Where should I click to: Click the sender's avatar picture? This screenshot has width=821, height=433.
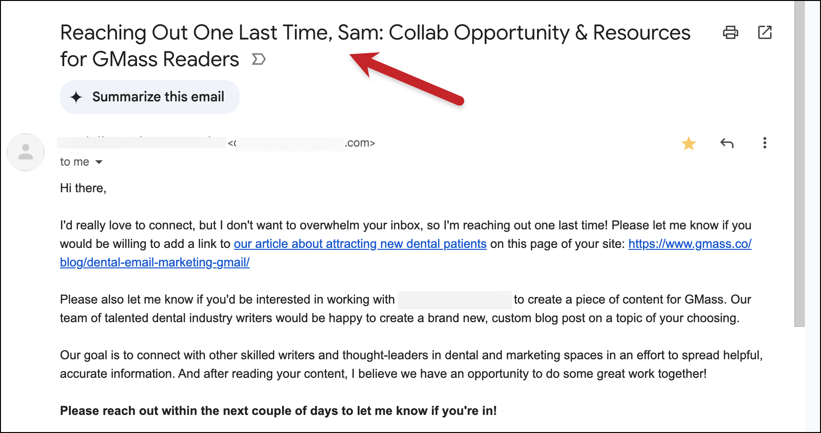point(26,152)
